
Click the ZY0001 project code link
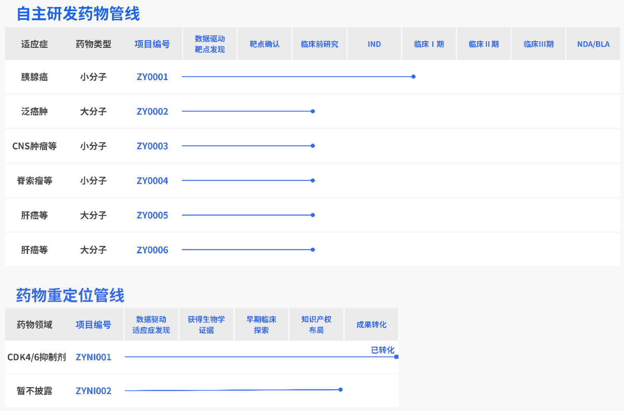[x=152, y=77]
